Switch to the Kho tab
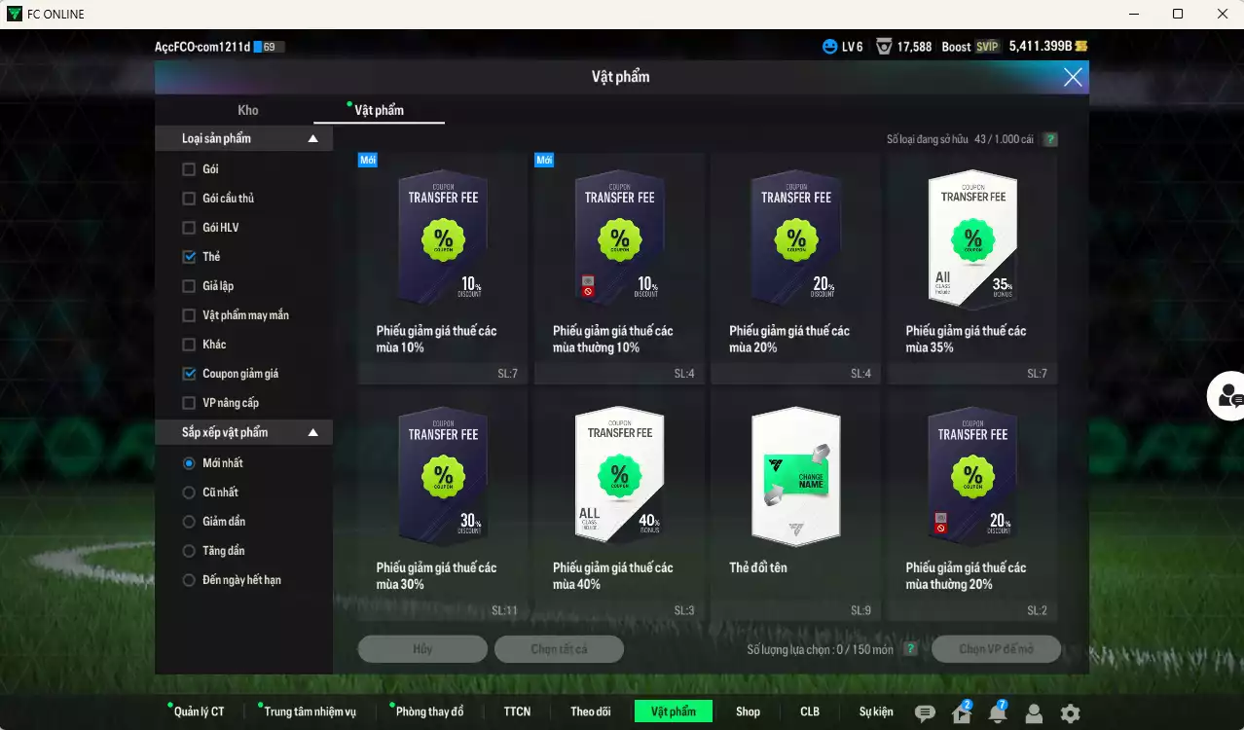Screen dimensions: 1244x730 point(248,110)
